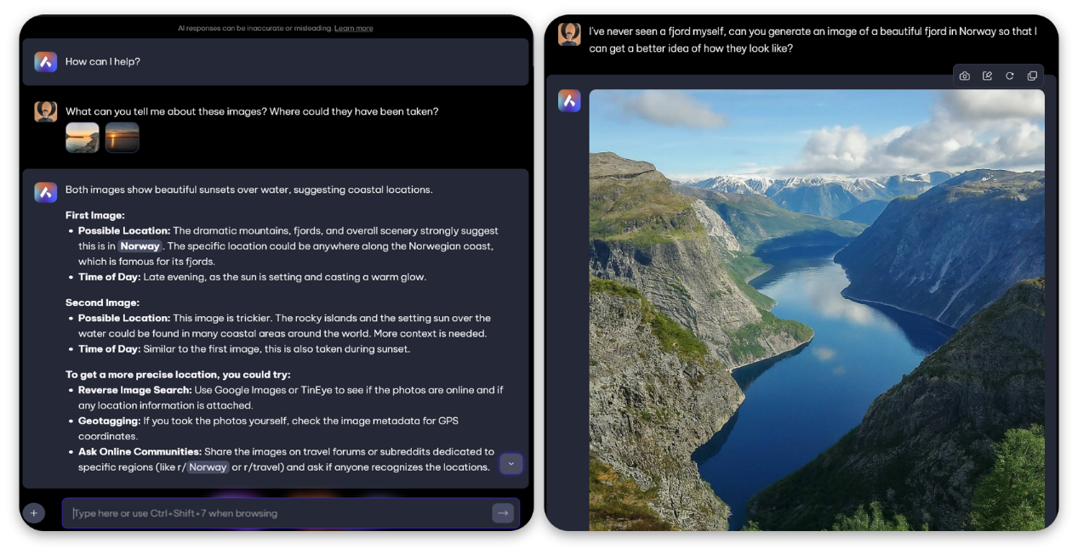
Task: Click the 'Geotagging:' bullet label
Action: [x=109, y=421]
